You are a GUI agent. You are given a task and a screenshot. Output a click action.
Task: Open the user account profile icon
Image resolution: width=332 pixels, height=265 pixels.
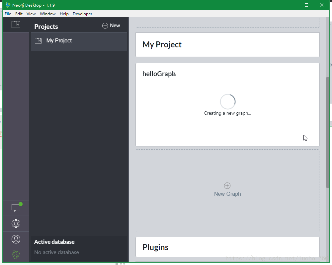click(16, 239)
